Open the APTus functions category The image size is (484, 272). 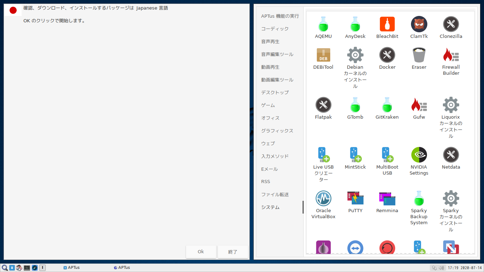point(280,16)
